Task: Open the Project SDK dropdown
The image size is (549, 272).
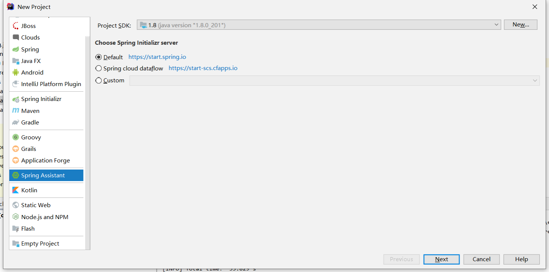Action: tap(319, 25)
